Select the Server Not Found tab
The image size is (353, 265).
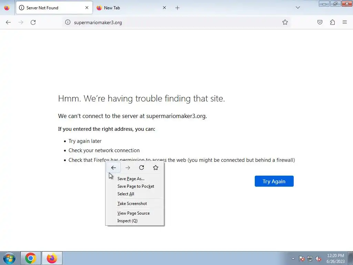(54, 8)
